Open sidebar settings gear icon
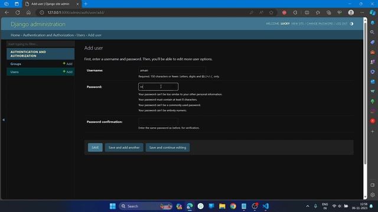 click(x=373, y=195)
